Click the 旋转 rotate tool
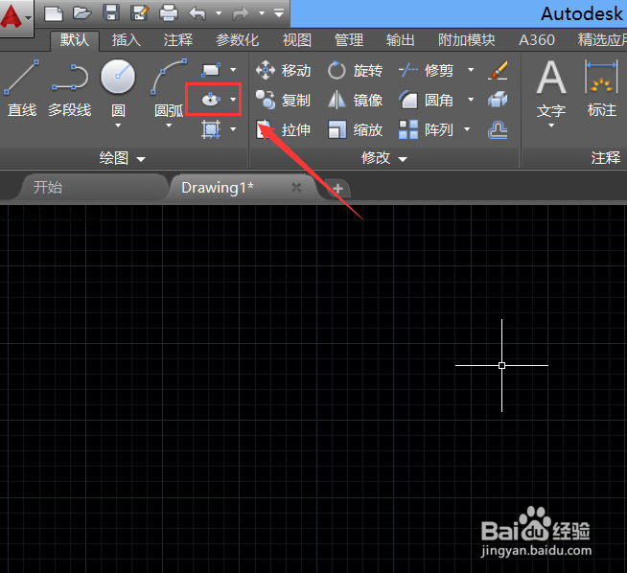The width and height of the screenshot is (627, 573). tap(355, 70)
